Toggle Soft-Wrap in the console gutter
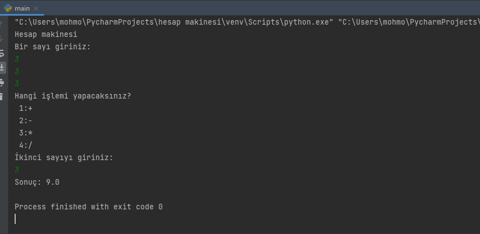This screenshot has width=480, height=234. pyautogui.click(x=2, y=53)
